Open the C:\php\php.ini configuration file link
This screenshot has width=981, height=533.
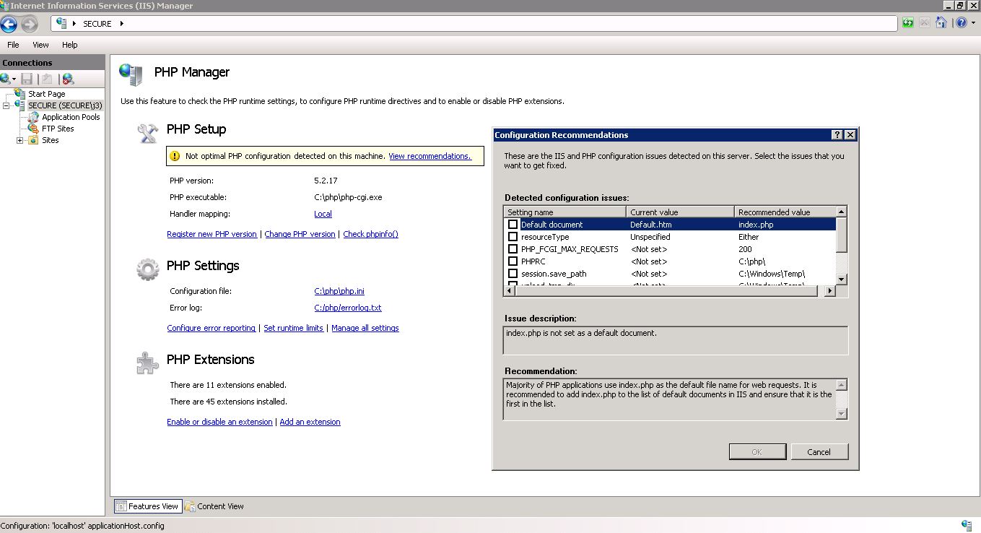(339, 291)
